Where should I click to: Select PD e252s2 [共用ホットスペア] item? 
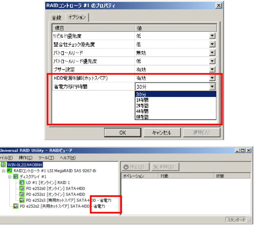tap(62, 206)
